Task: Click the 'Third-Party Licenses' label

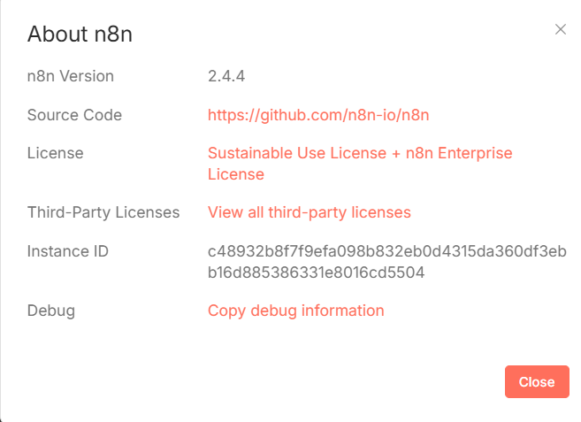Action: click(x=103, y=213)
